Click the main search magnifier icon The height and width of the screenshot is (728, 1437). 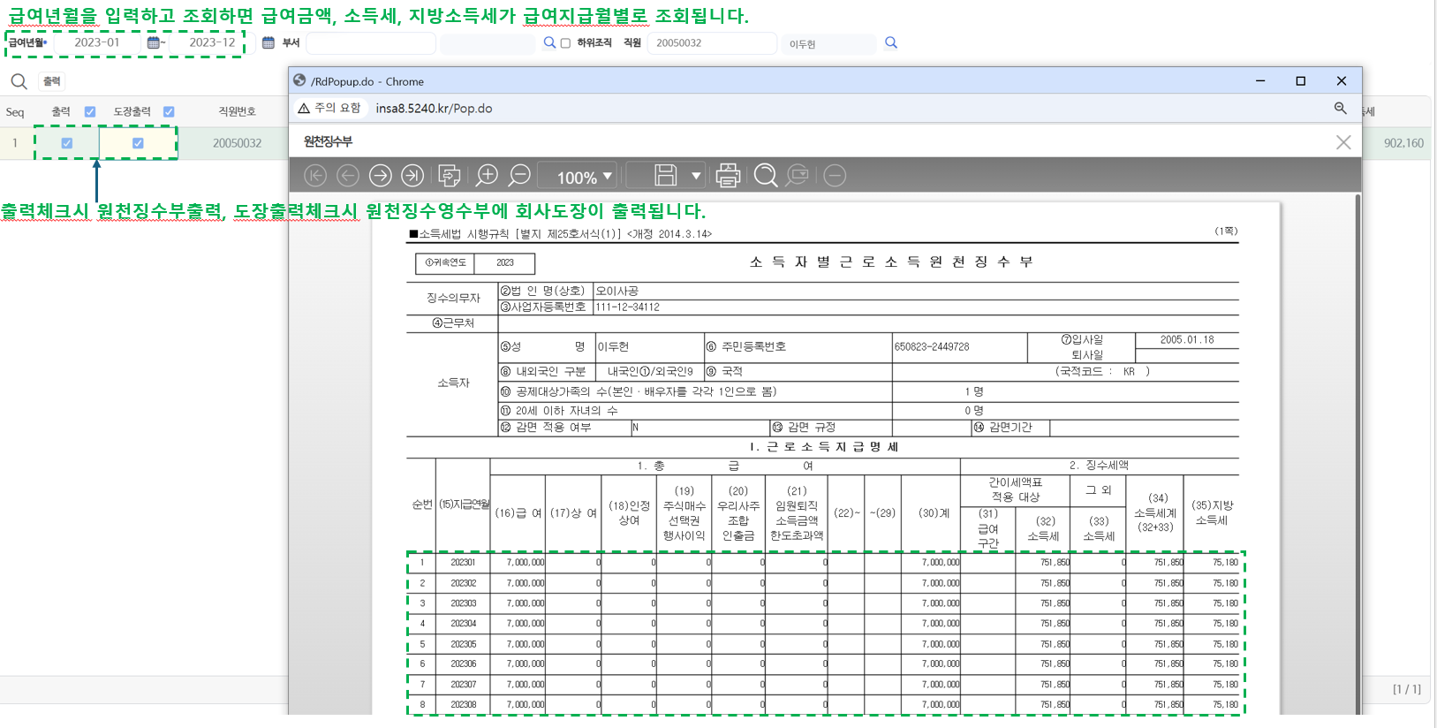[19, 81]
